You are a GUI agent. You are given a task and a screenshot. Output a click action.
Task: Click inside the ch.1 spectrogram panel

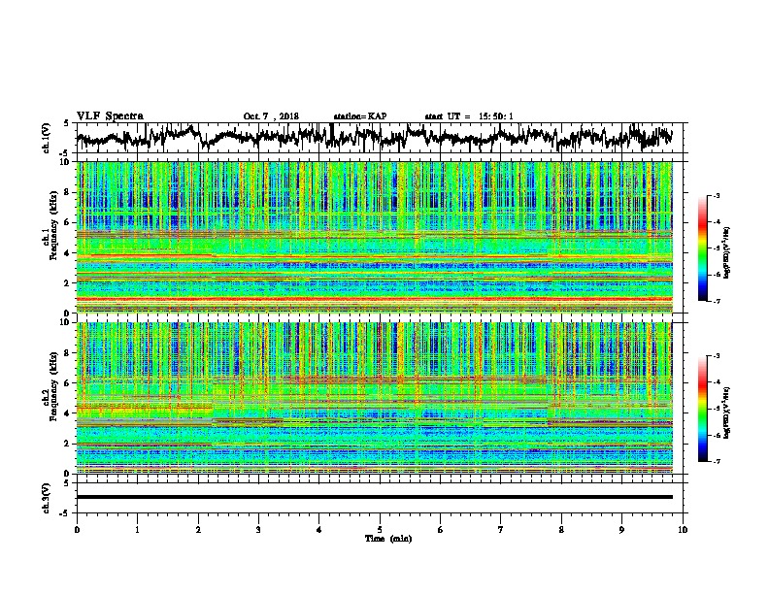(374, 237)
